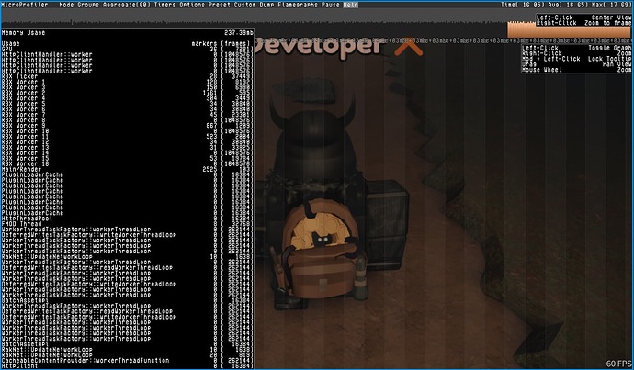Select the RBX Worker 16 row
Viewport: 634px width, 370px height.
tap(128, 164)
